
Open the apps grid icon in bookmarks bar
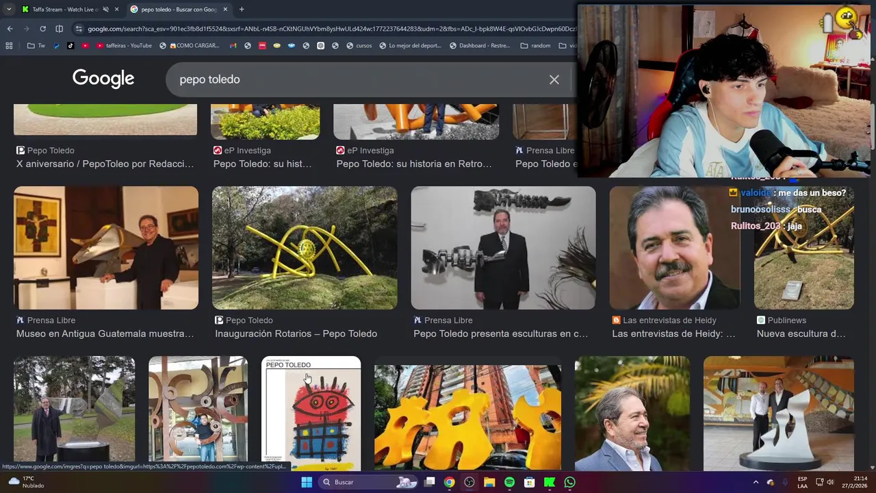coord(9,46)
